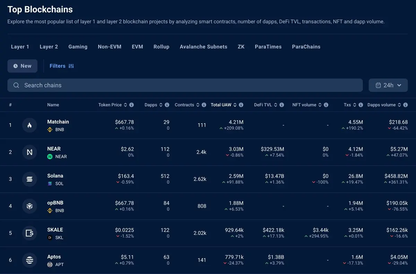Click the SKALE chain logo icon
The width and height of the screenshot is (416, 274).
click(x=29, y=233)
